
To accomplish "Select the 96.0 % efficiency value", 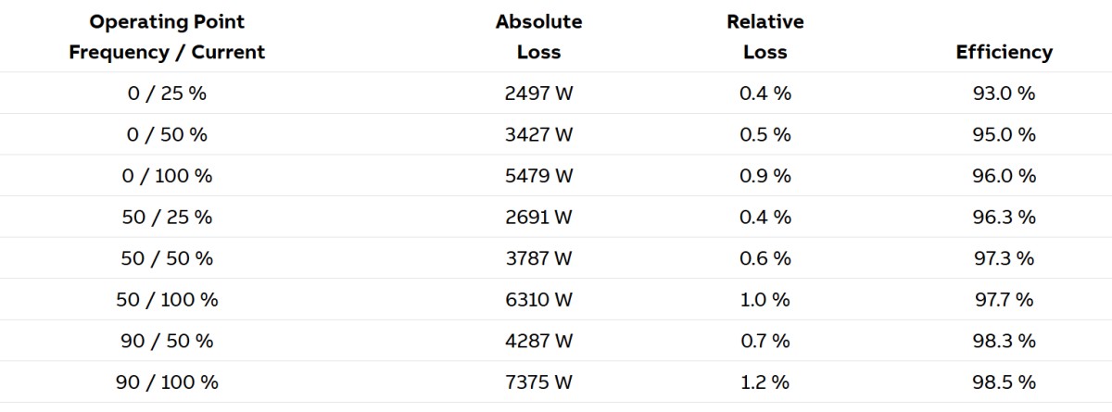I will 1004,176.
